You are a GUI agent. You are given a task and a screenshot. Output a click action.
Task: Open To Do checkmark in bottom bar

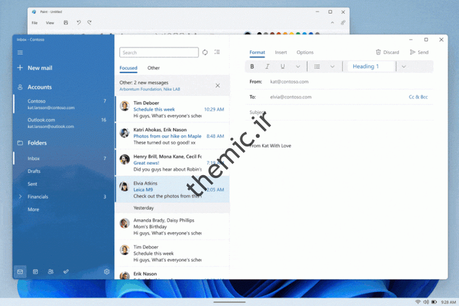[66, 272]
